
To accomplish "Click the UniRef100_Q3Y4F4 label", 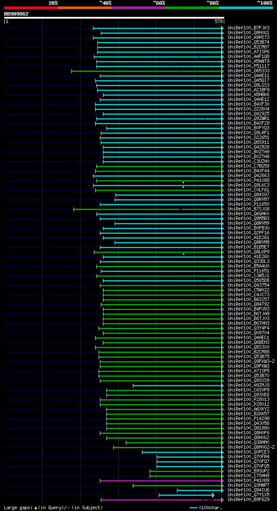I will [248, 328].
